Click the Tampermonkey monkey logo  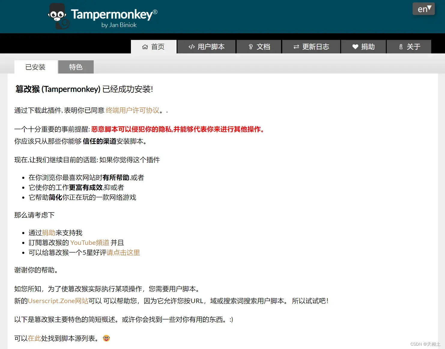[x=58, y=16]
